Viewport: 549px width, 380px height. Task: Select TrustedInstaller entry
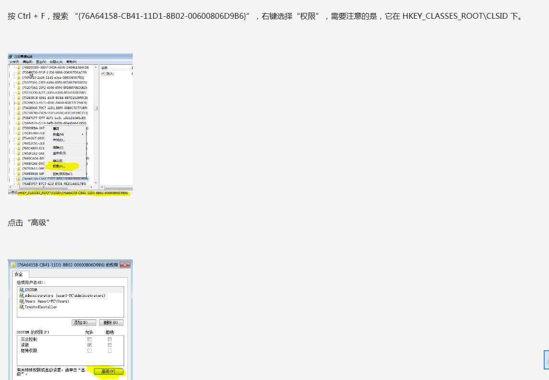pyautogui.click(x=38, y=307)
